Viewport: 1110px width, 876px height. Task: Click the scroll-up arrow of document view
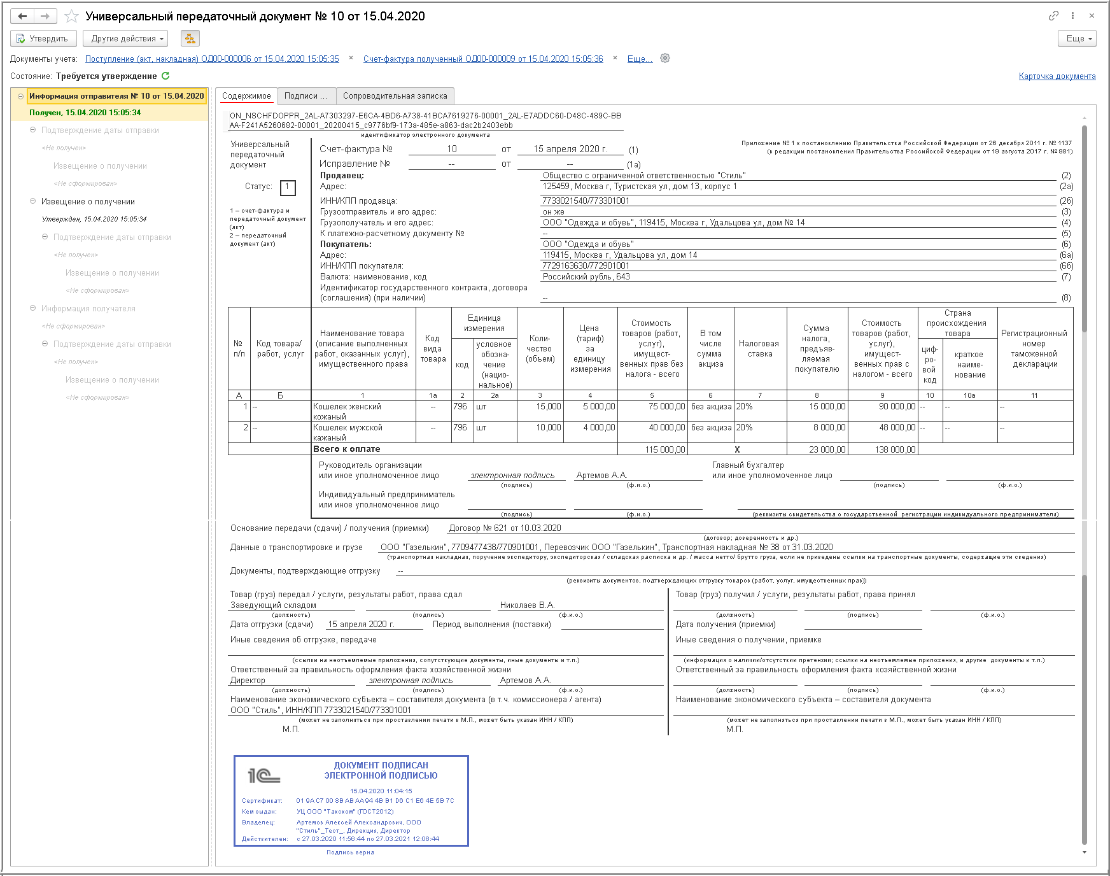pos(1085,118)
